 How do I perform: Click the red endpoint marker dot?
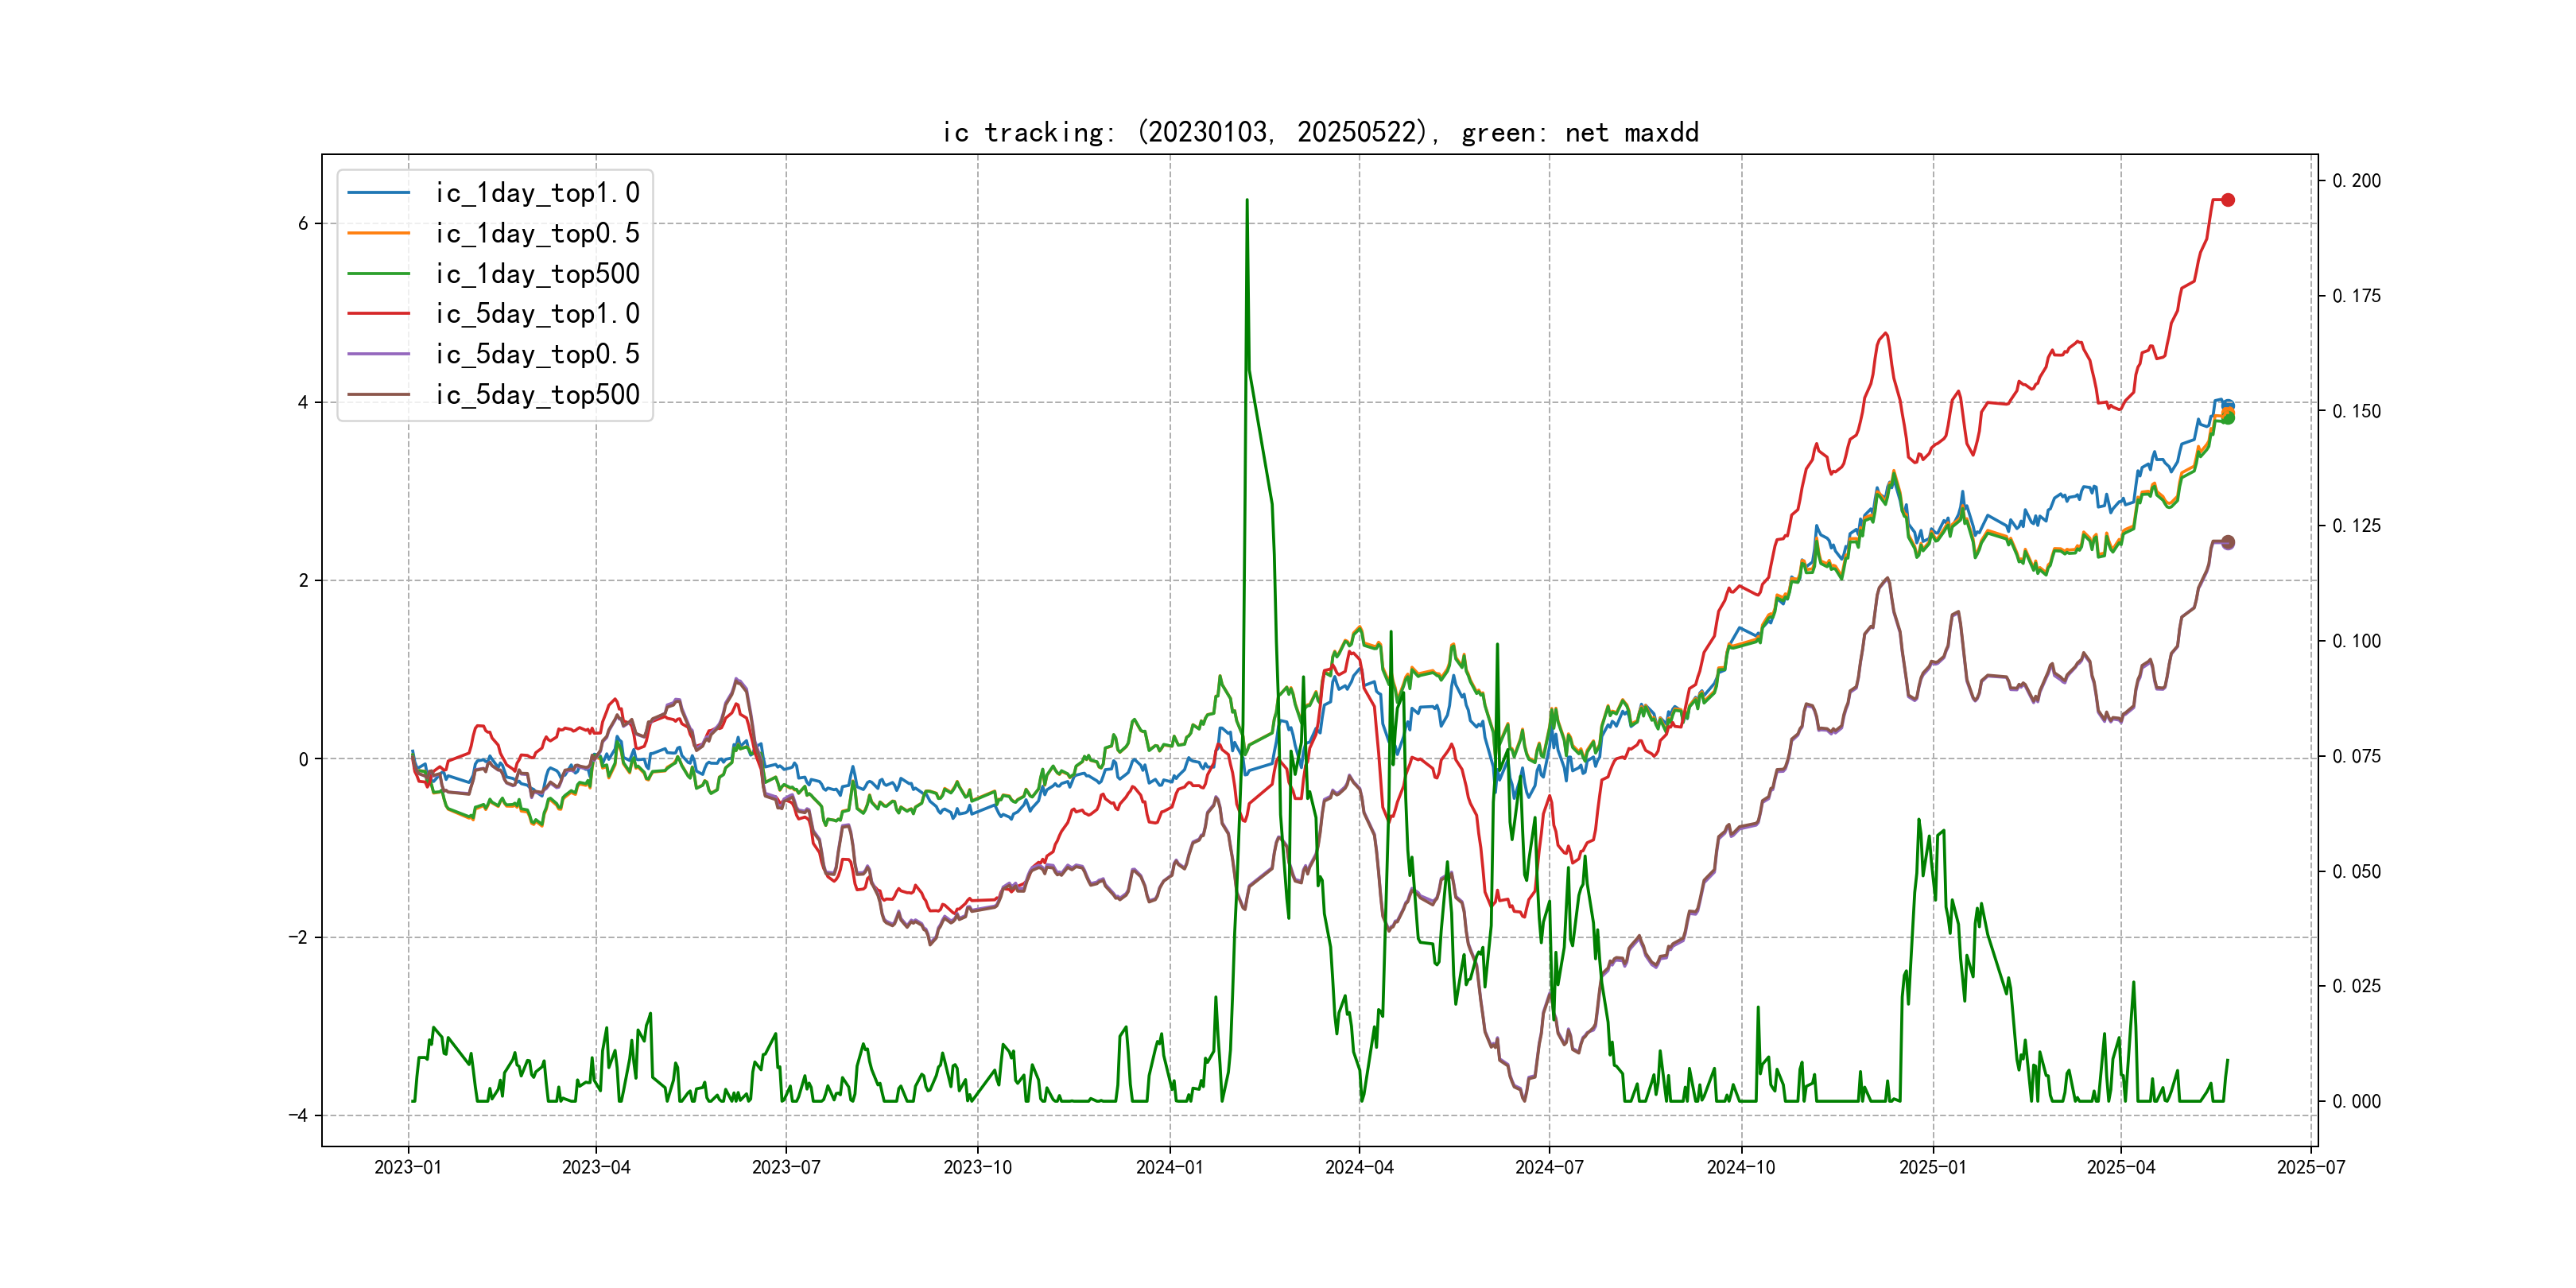point(2228,200)
